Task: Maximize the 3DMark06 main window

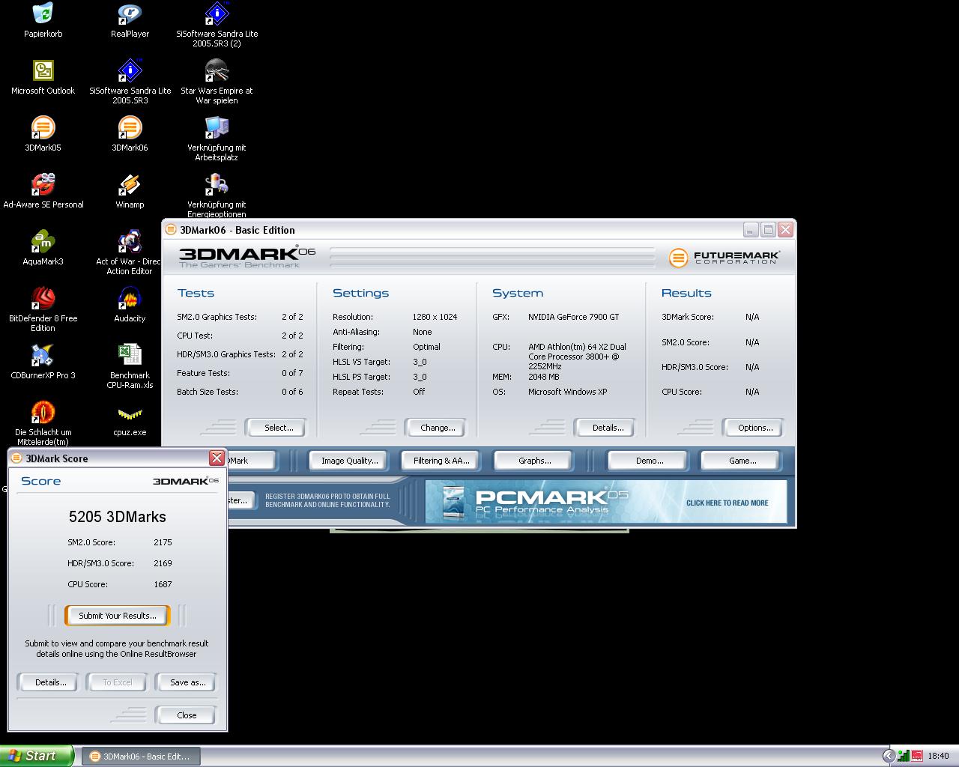Action: [x=768, y=229]
